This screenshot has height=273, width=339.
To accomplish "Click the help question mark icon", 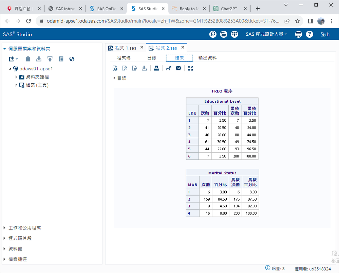I will click(x=309, y=34).
